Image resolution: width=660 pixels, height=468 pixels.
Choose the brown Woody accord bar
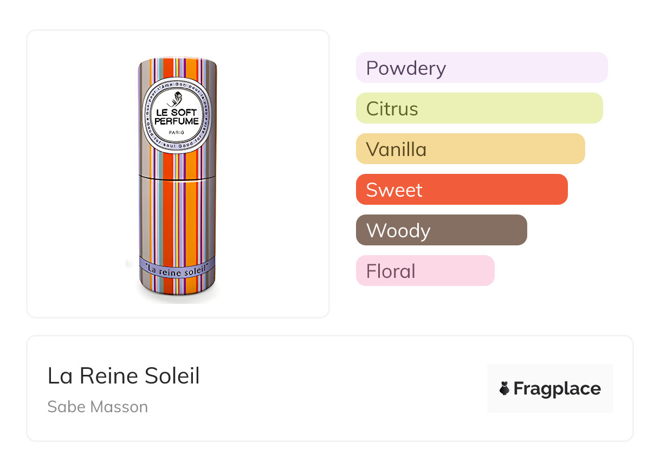pos(441,230)
